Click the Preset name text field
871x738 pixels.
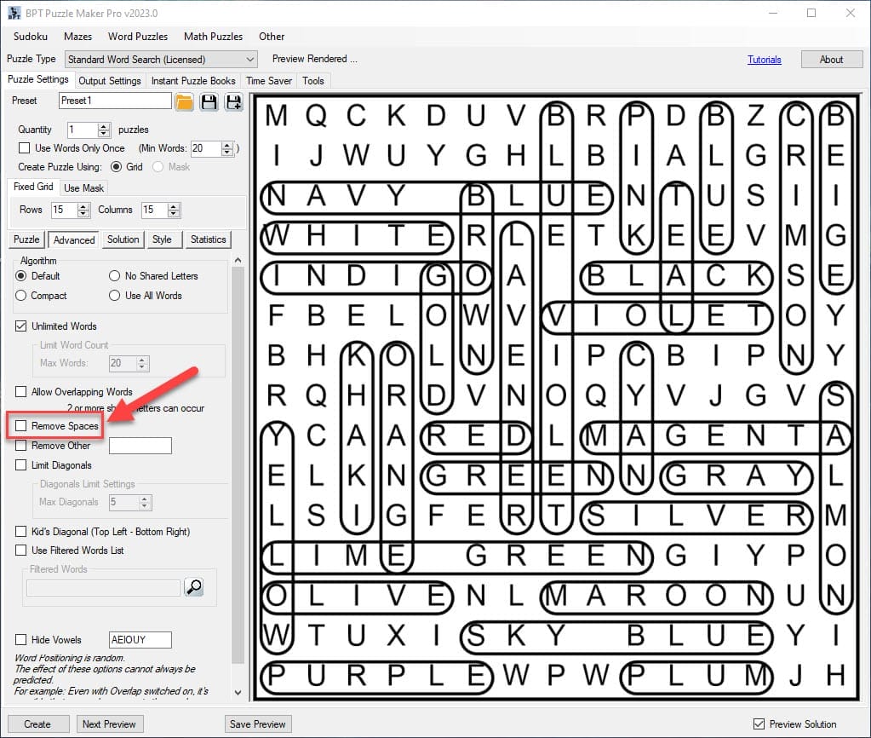(x=115, y=101)
